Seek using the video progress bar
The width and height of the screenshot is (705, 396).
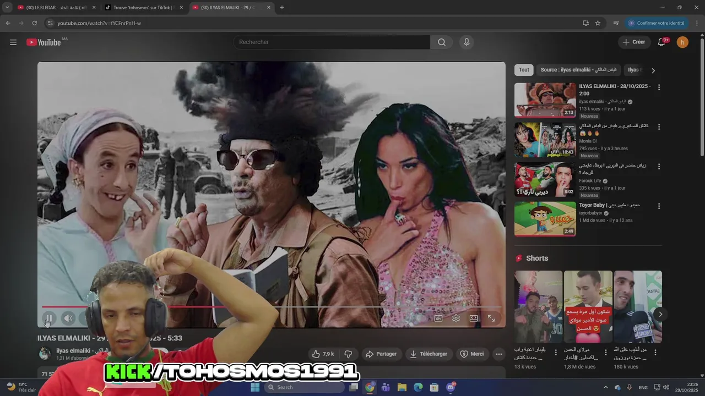(272, 307)
